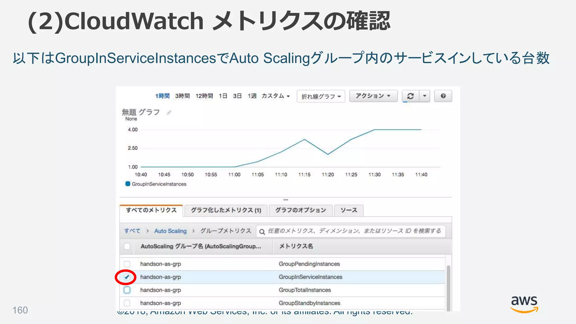The image size is (576, 324).
Task: Edit graph title with pencil icon
Action: [x=169, y=112]
